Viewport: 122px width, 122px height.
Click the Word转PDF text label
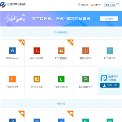coord(37,58)
